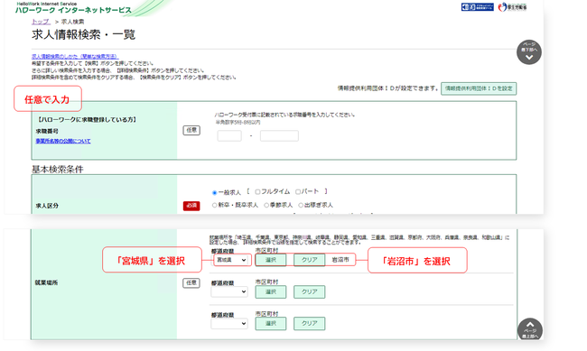Check the フルタイム checkbox

coord(257,192)
